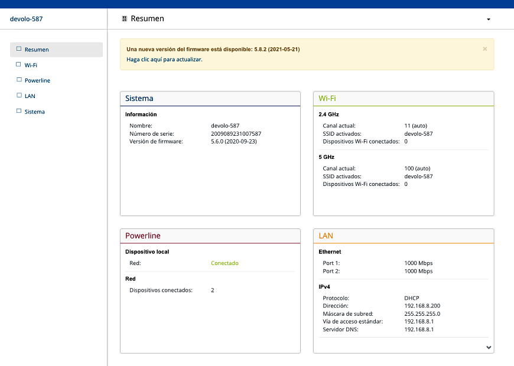Click the IPv4 subheading in LAN card
Screen dimensions: 514x366
(324, 287)
